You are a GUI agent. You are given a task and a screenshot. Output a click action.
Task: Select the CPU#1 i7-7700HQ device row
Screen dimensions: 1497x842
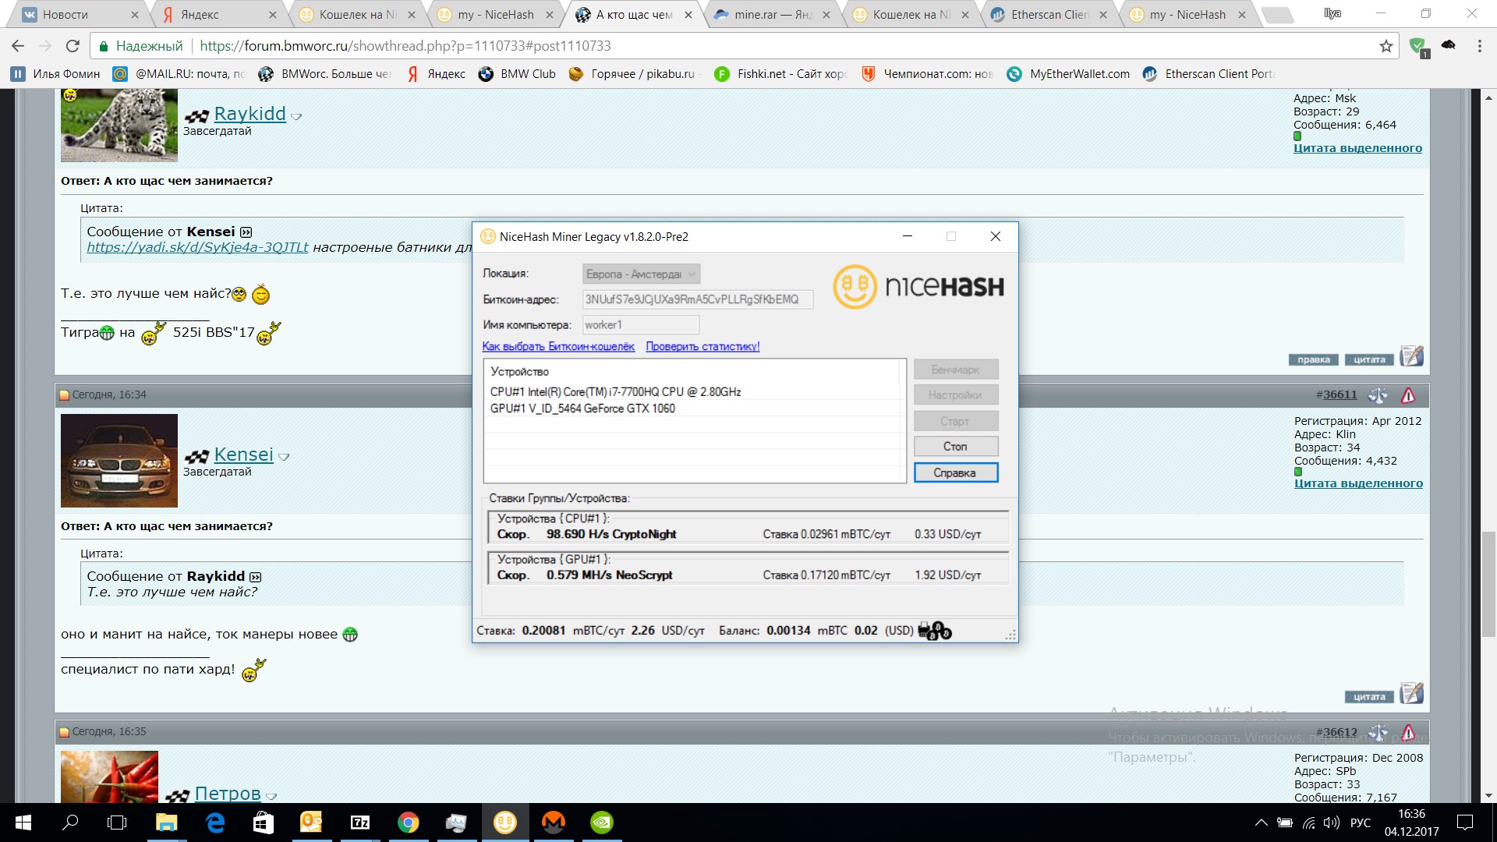click(x=694, y=391)
